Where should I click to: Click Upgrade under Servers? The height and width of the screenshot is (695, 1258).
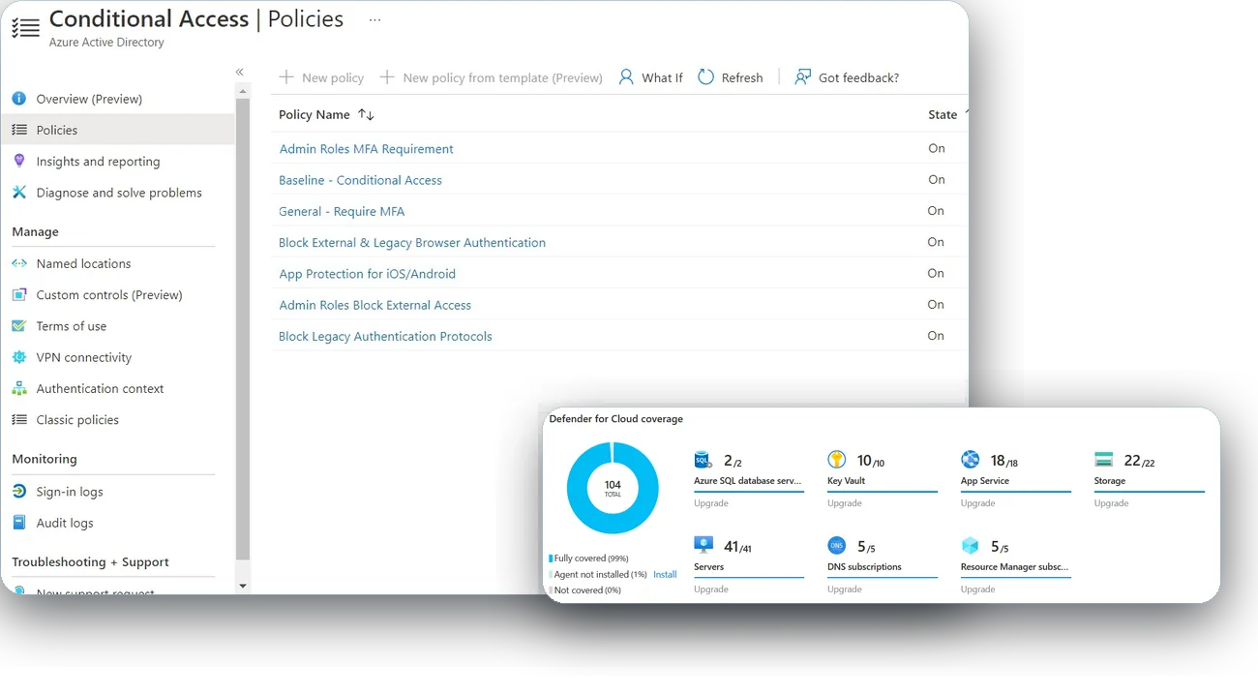pyautogui.click(x=710, y=589)
